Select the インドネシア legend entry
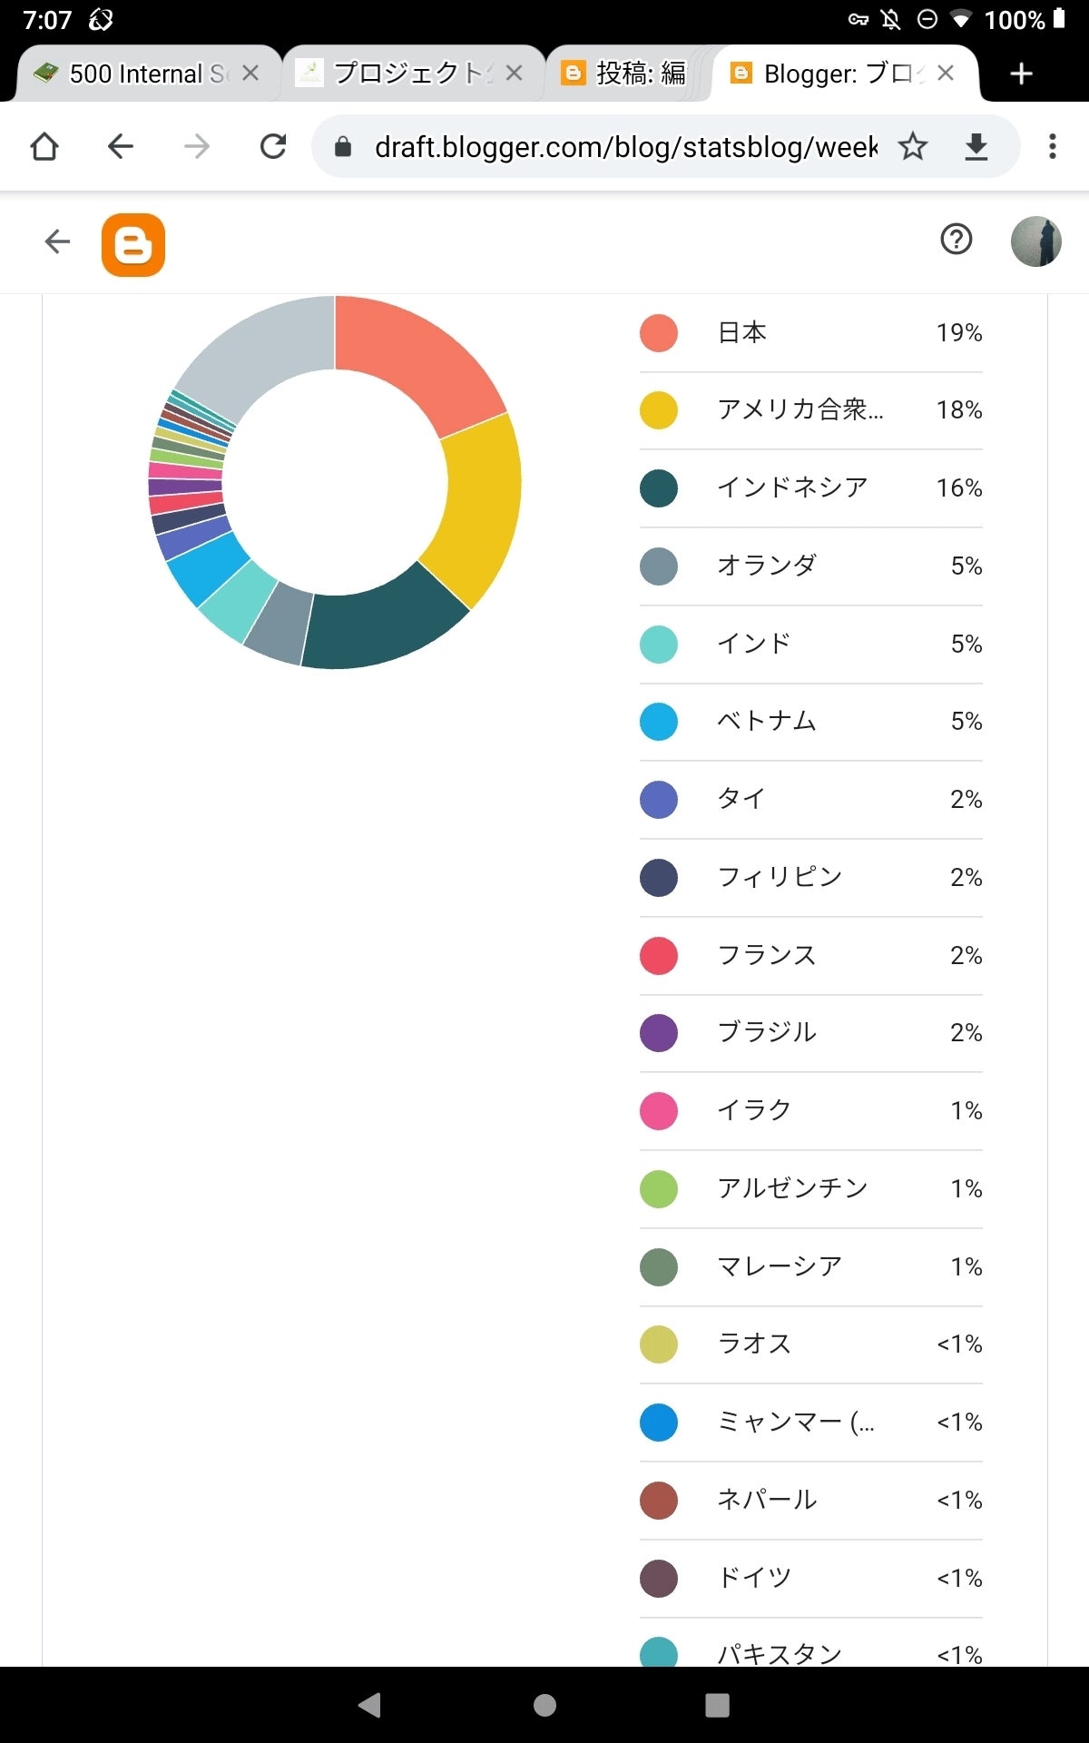This screenshot has width=1089, height=1743. click(x=810, y=488)
